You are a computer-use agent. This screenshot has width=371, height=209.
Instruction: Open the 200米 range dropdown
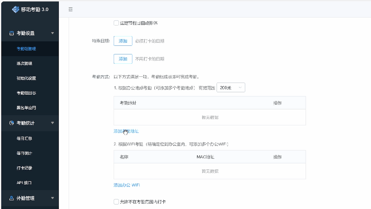231,87
